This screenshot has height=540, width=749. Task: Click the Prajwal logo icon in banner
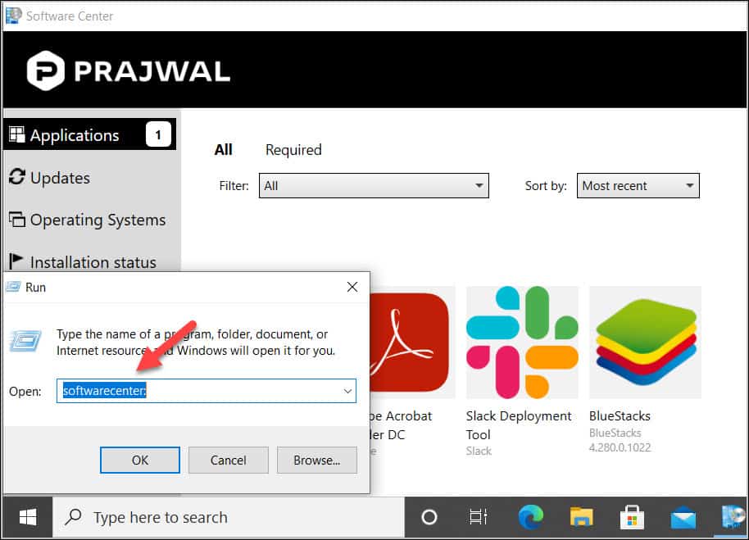tap(45, 70)
